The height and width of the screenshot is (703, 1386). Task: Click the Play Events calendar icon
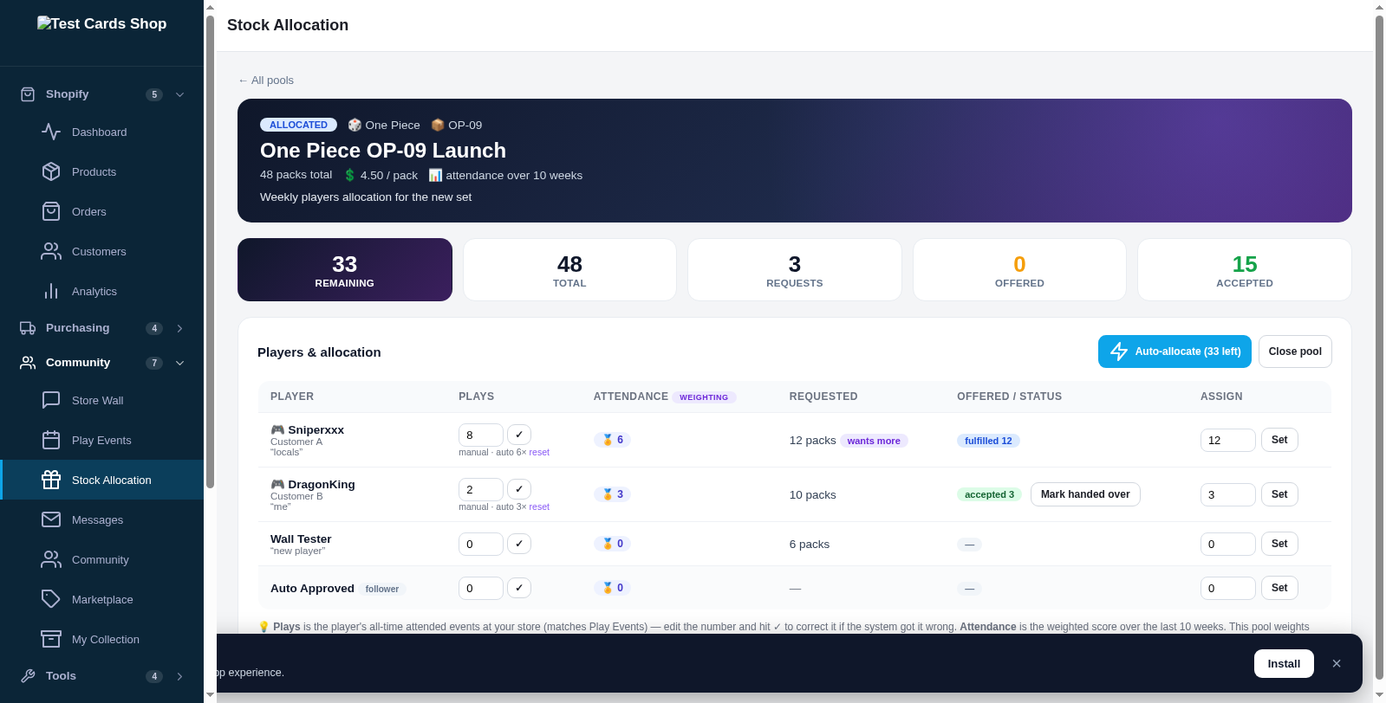[51, 440]
